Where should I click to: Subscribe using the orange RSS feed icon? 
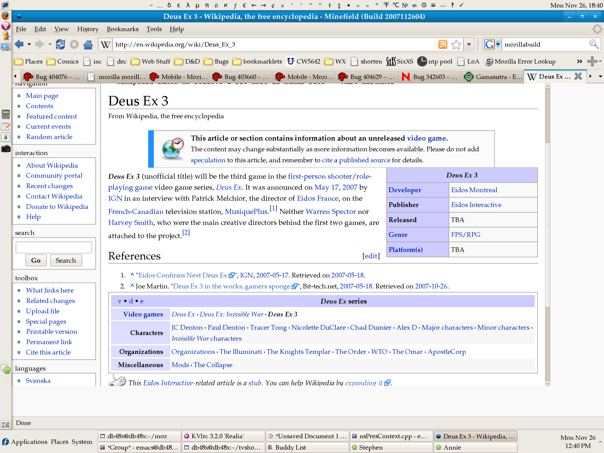(x=443, y=44)
